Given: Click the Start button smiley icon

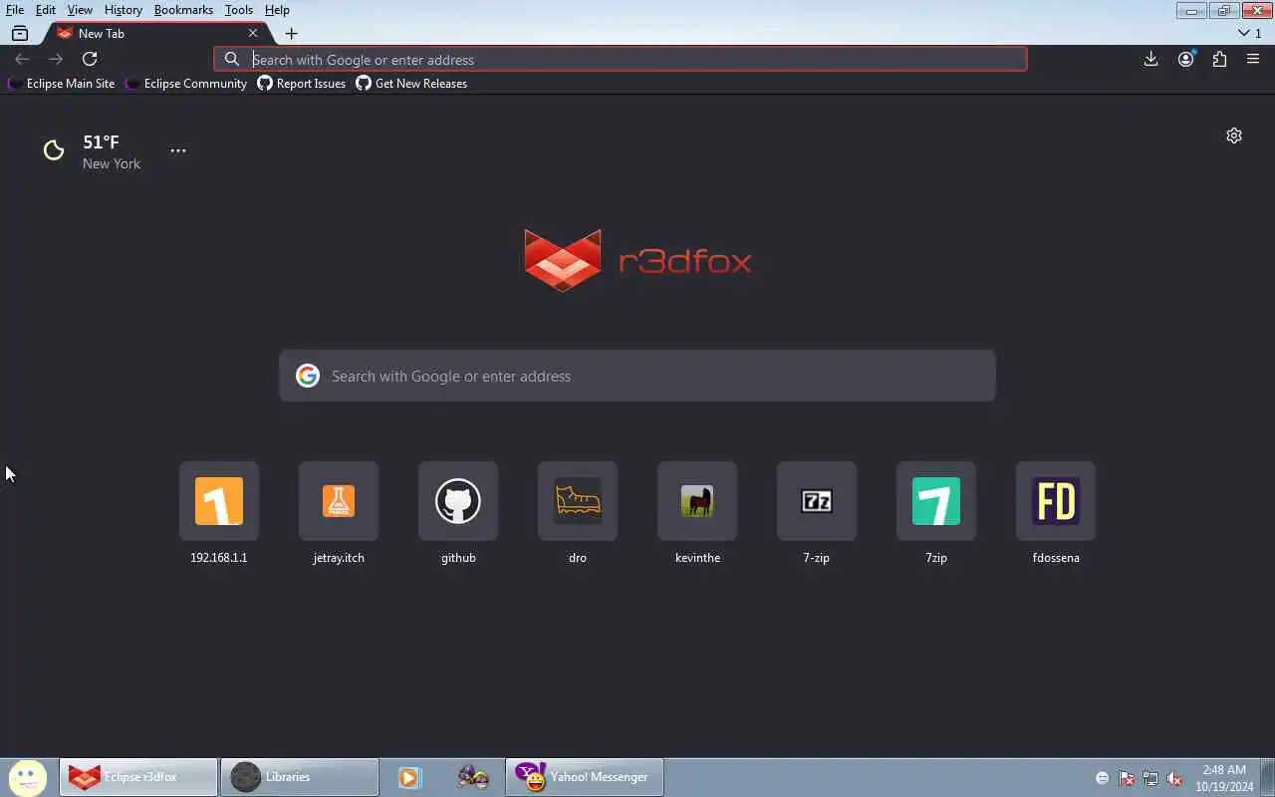Looking at the screenshot, I should click(x=28, y=777).
